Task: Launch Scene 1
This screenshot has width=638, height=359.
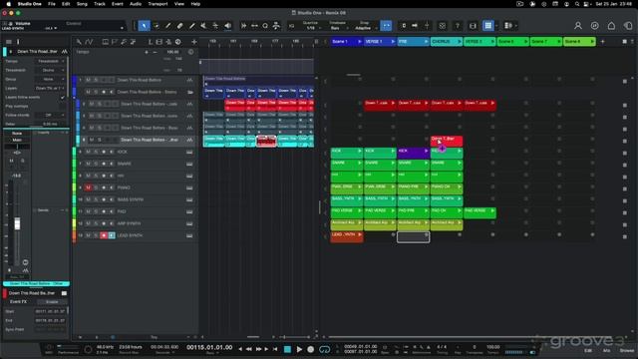Action: pos(359,42)
